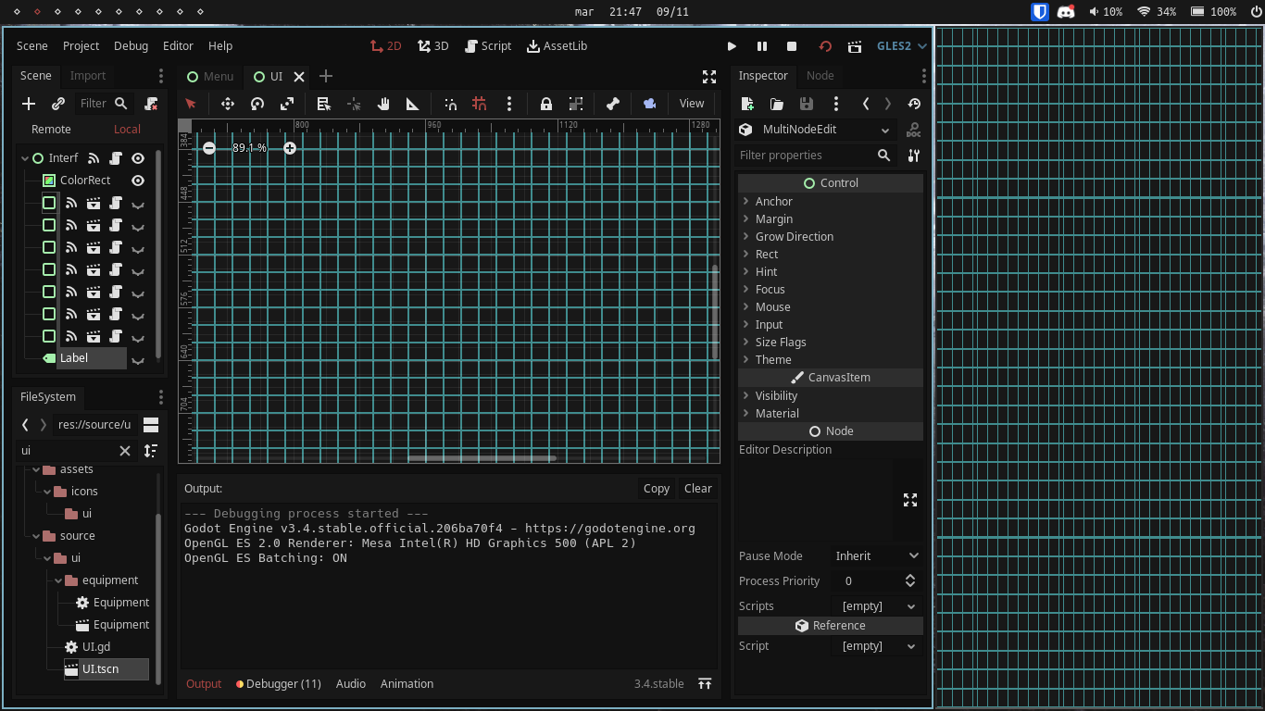Open the Debug menu
1265x711 pixels.
[131, 46]
